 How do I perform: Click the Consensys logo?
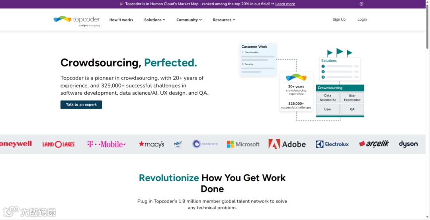pyautogui.click(x=205, y=144)
